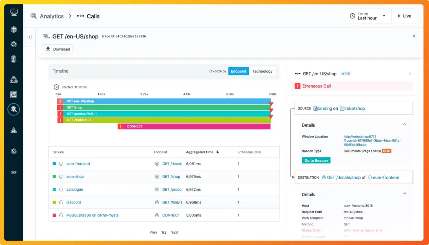This screenshot has width=429, height=245.
Task: Click the Erroneous Call banner
Action: click(x=352, y=86)
